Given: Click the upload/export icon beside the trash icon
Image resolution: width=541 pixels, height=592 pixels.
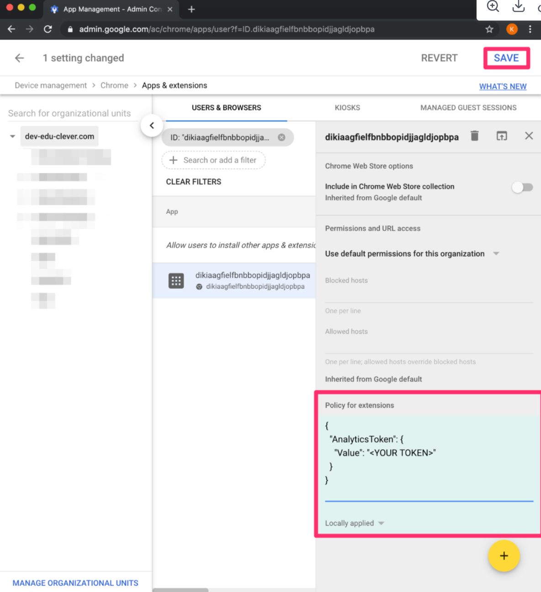Looking at the screenshot, I should point(502,136).
